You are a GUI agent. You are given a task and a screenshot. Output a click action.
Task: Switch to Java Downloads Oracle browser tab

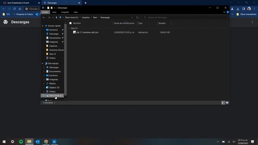coord(18,3)
